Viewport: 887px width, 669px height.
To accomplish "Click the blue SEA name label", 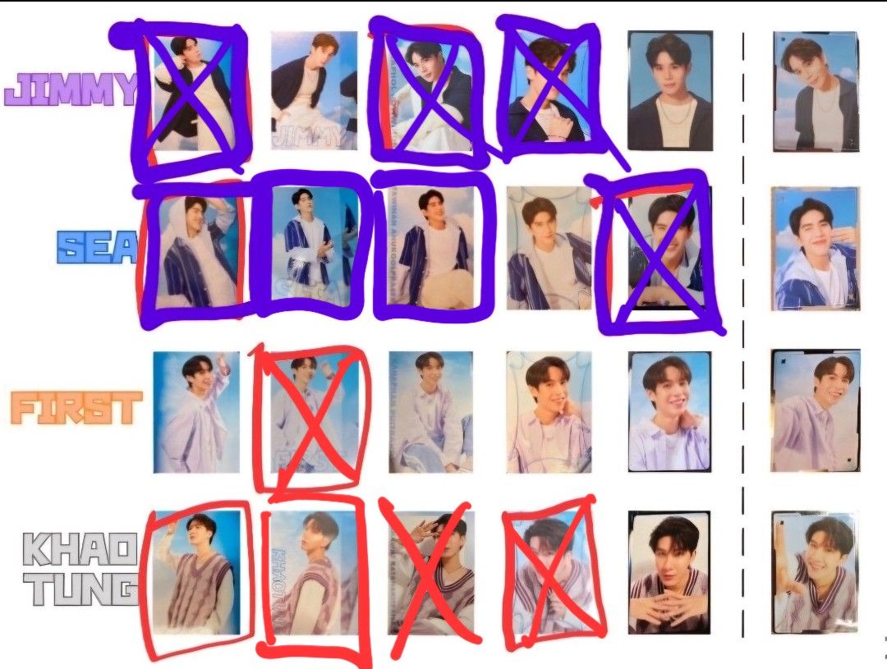I will click(x=98, y=248).
